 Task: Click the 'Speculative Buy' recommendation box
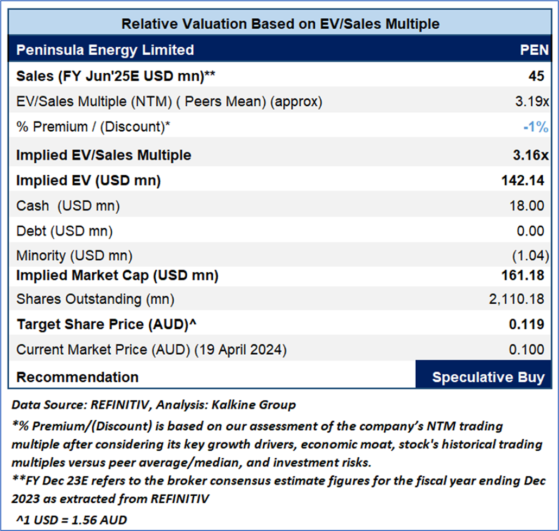[x=484, y=374]
